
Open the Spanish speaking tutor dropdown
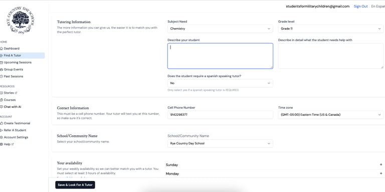click(x=220, y=83)
